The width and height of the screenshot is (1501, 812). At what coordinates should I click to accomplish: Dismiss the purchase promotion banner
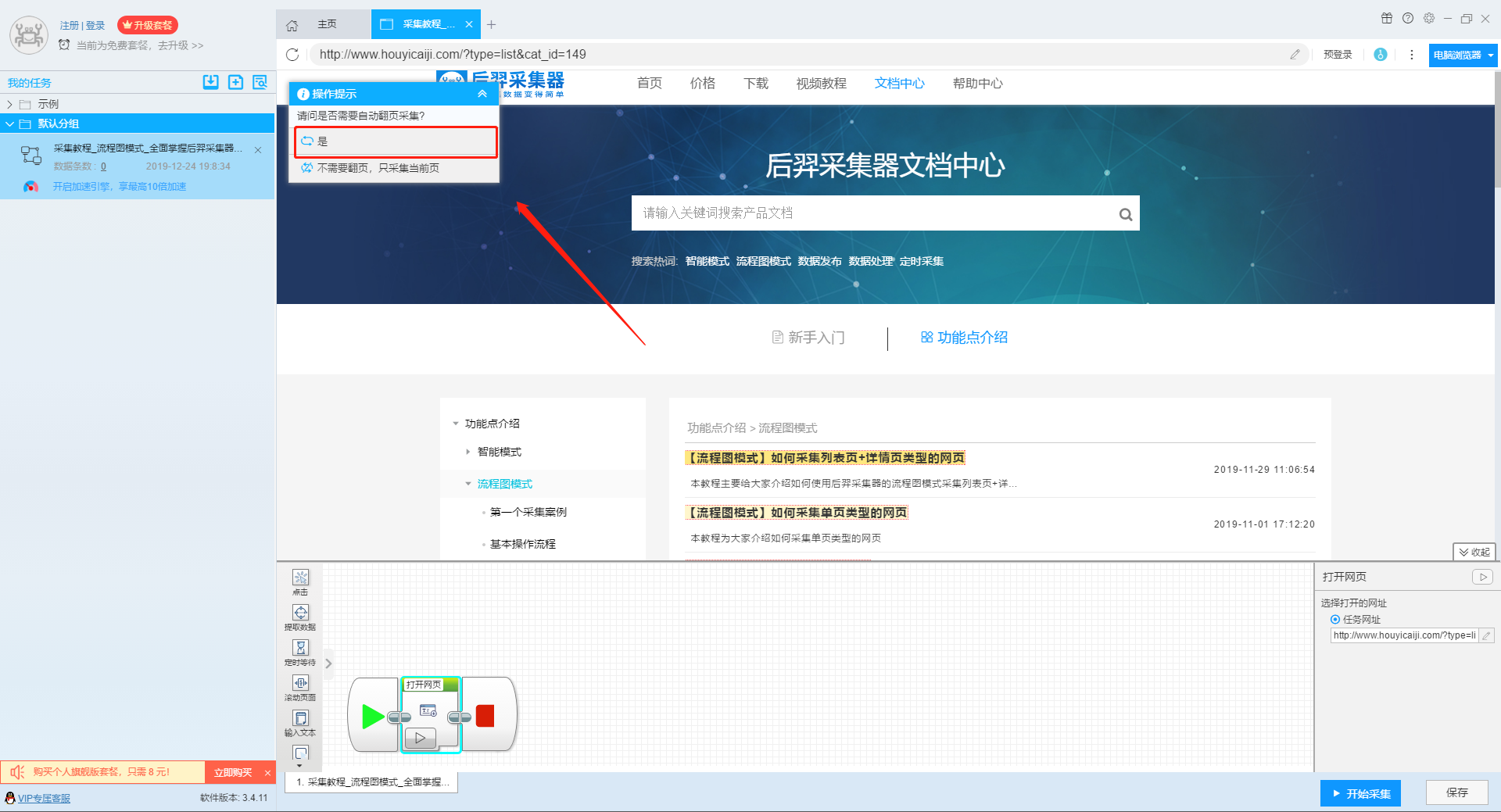[267, 772]
